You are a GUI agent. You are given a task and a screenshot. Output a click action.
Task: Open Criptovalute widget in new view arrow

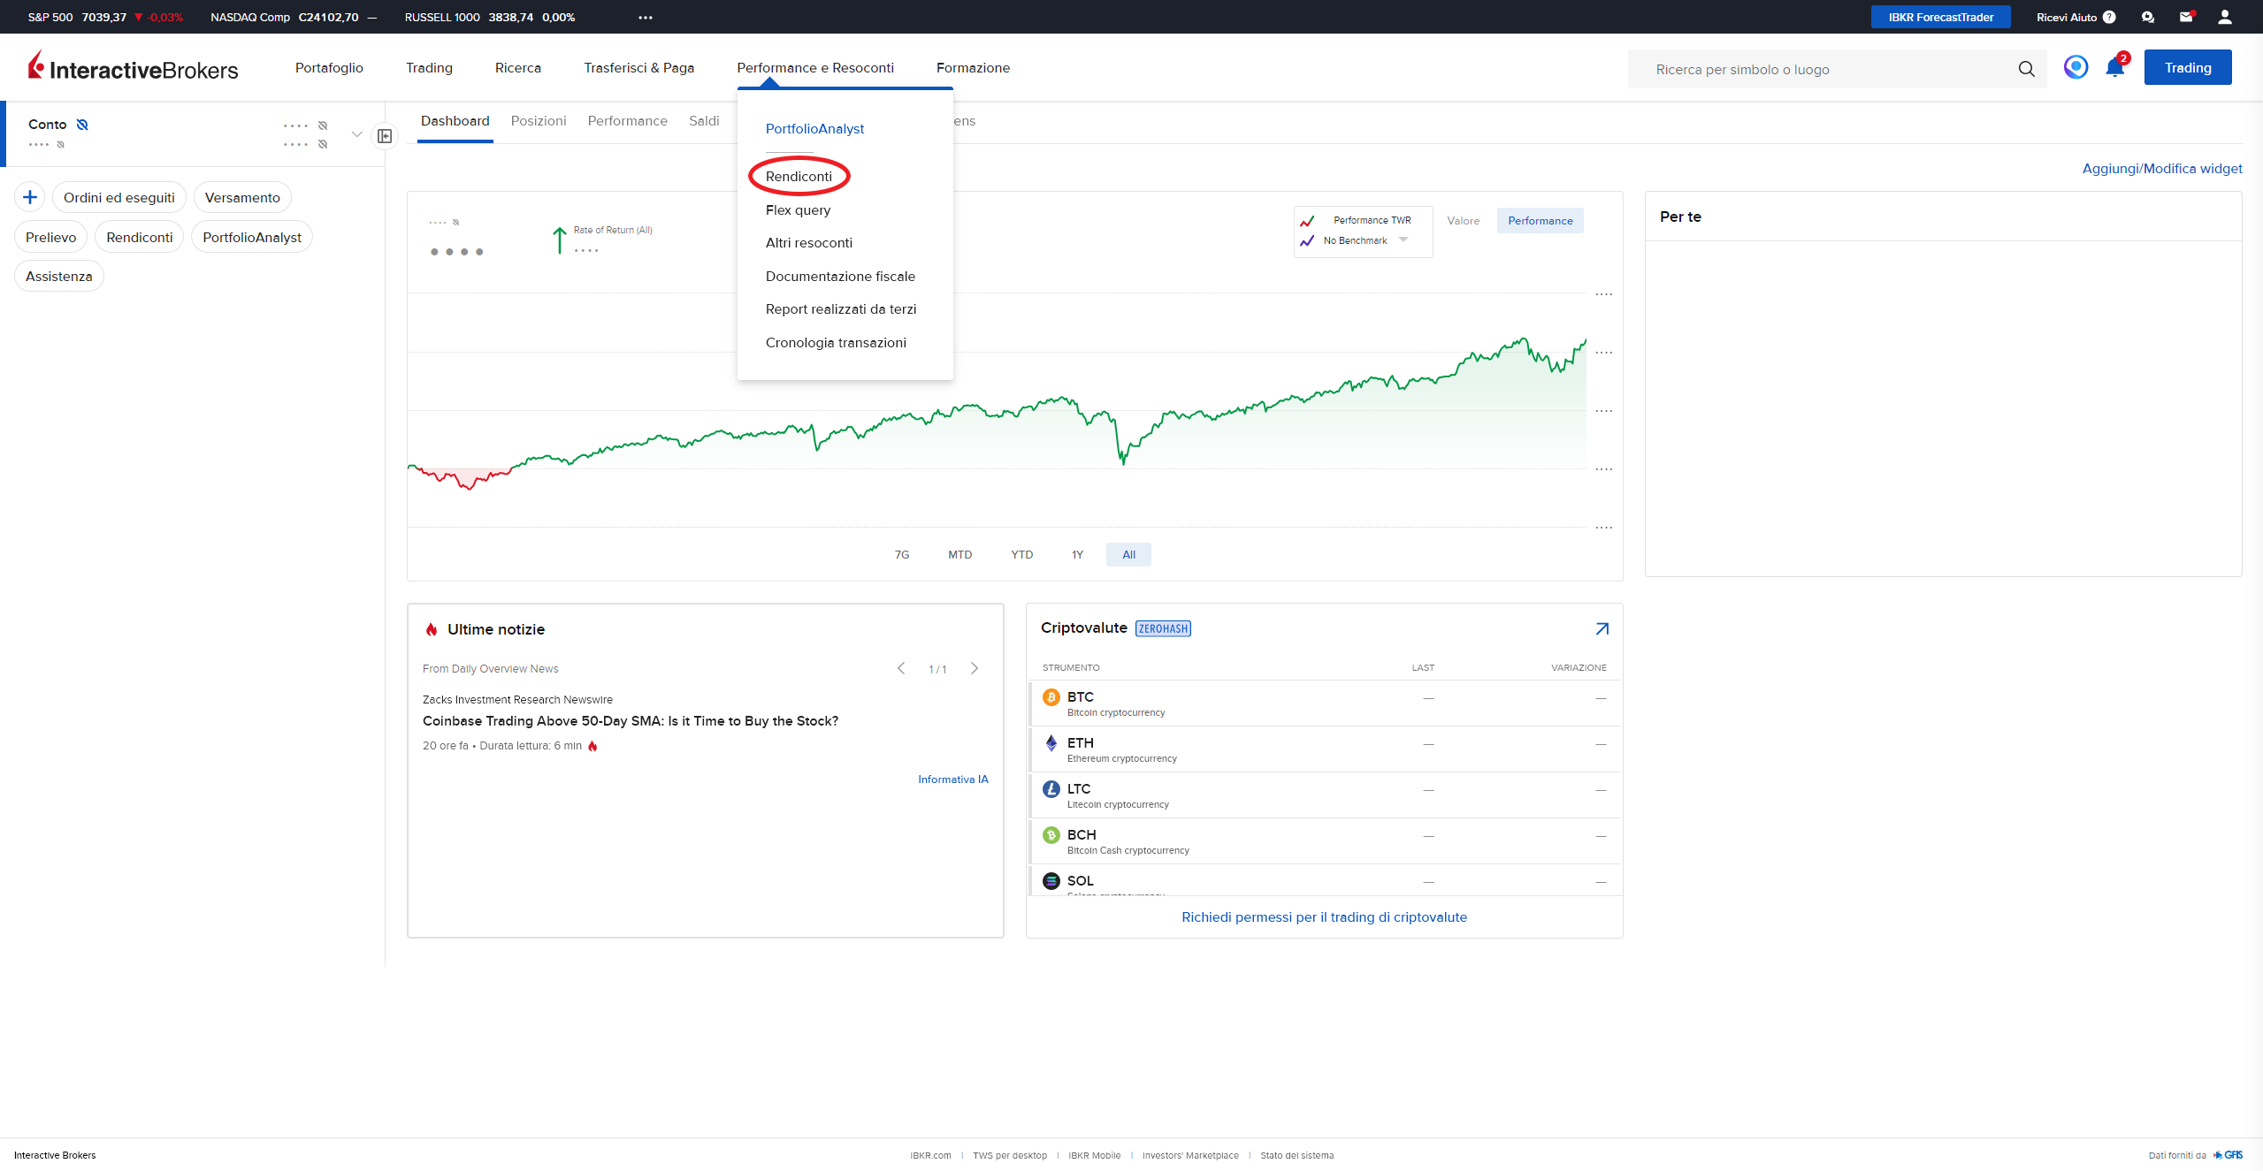pos(1602,628)
